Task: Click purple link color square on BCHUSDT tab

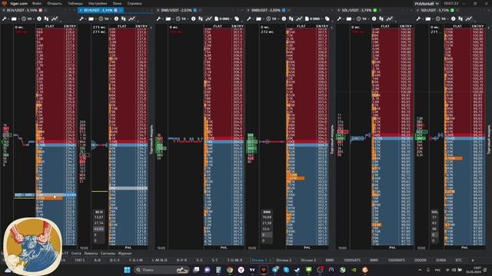Action: pos(115,10)
